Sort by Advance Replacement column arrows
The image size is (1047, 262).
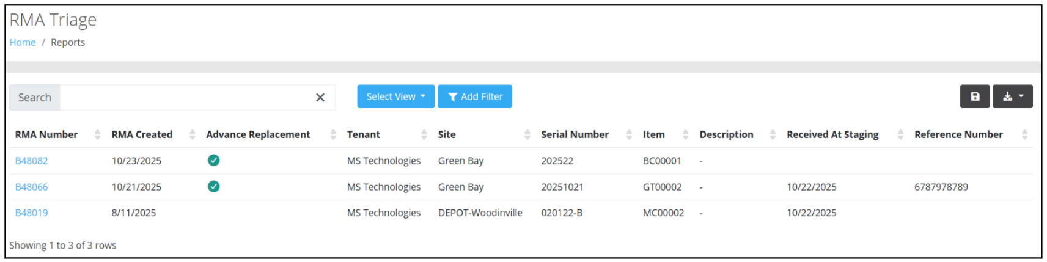pyautogui.click(x=333, y=134)
